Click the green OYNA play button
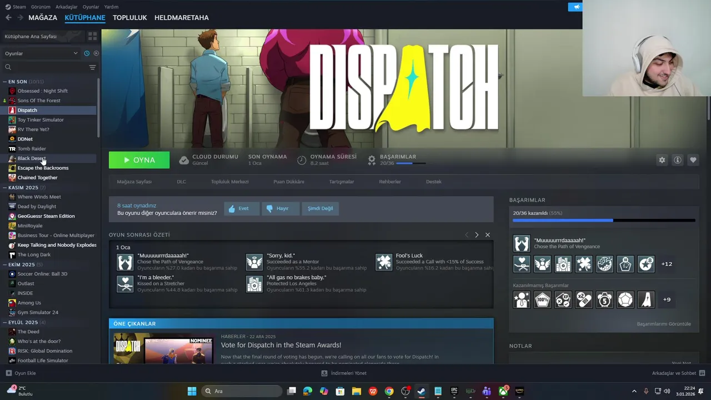Image resolution: width=711 pixels, height=400 pixels. pos(139,160)
